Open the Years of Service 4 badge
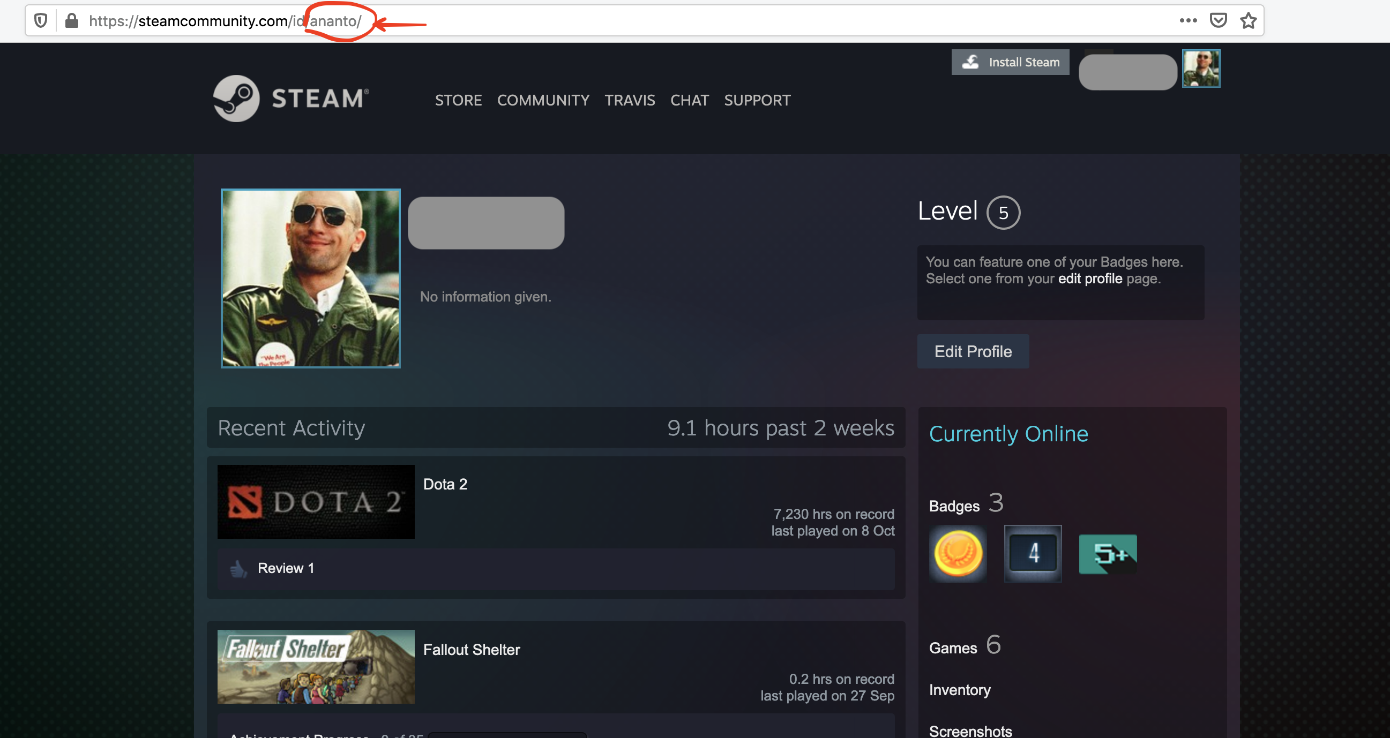The image size is (1390, 738). click(x=1032, y=553)
